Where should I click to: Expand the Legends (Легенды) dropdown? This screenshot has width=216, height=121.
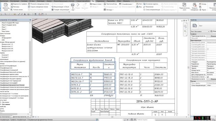(109, 10)
